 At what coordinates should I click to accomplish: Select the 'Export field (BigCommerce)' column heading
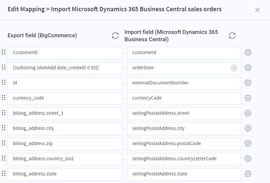point(42,35)
